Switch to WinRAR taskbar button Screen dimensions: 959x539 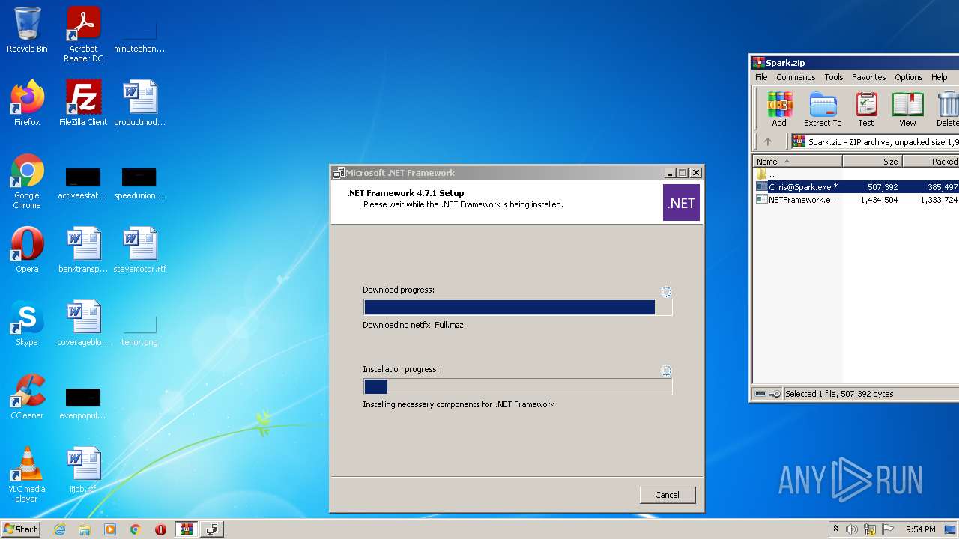click(186, 529)
